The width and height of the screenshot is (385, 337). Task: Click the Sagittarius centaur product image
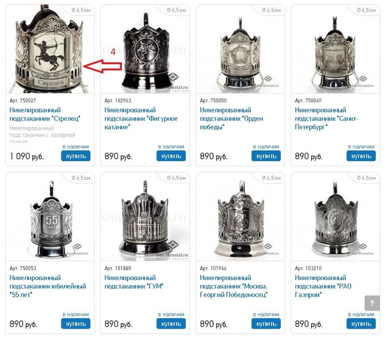[50, 49]
